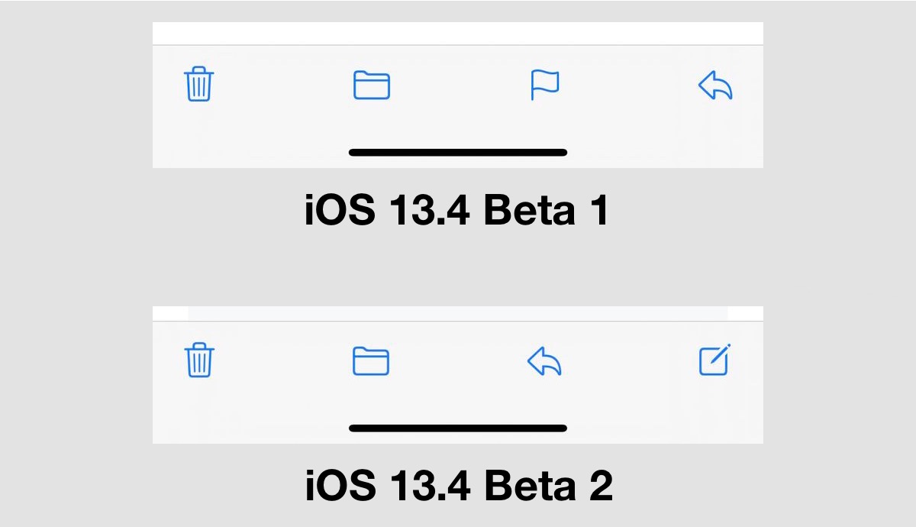
Task: Click the word "Beta" in the lower caption
Action: (529, 487)
